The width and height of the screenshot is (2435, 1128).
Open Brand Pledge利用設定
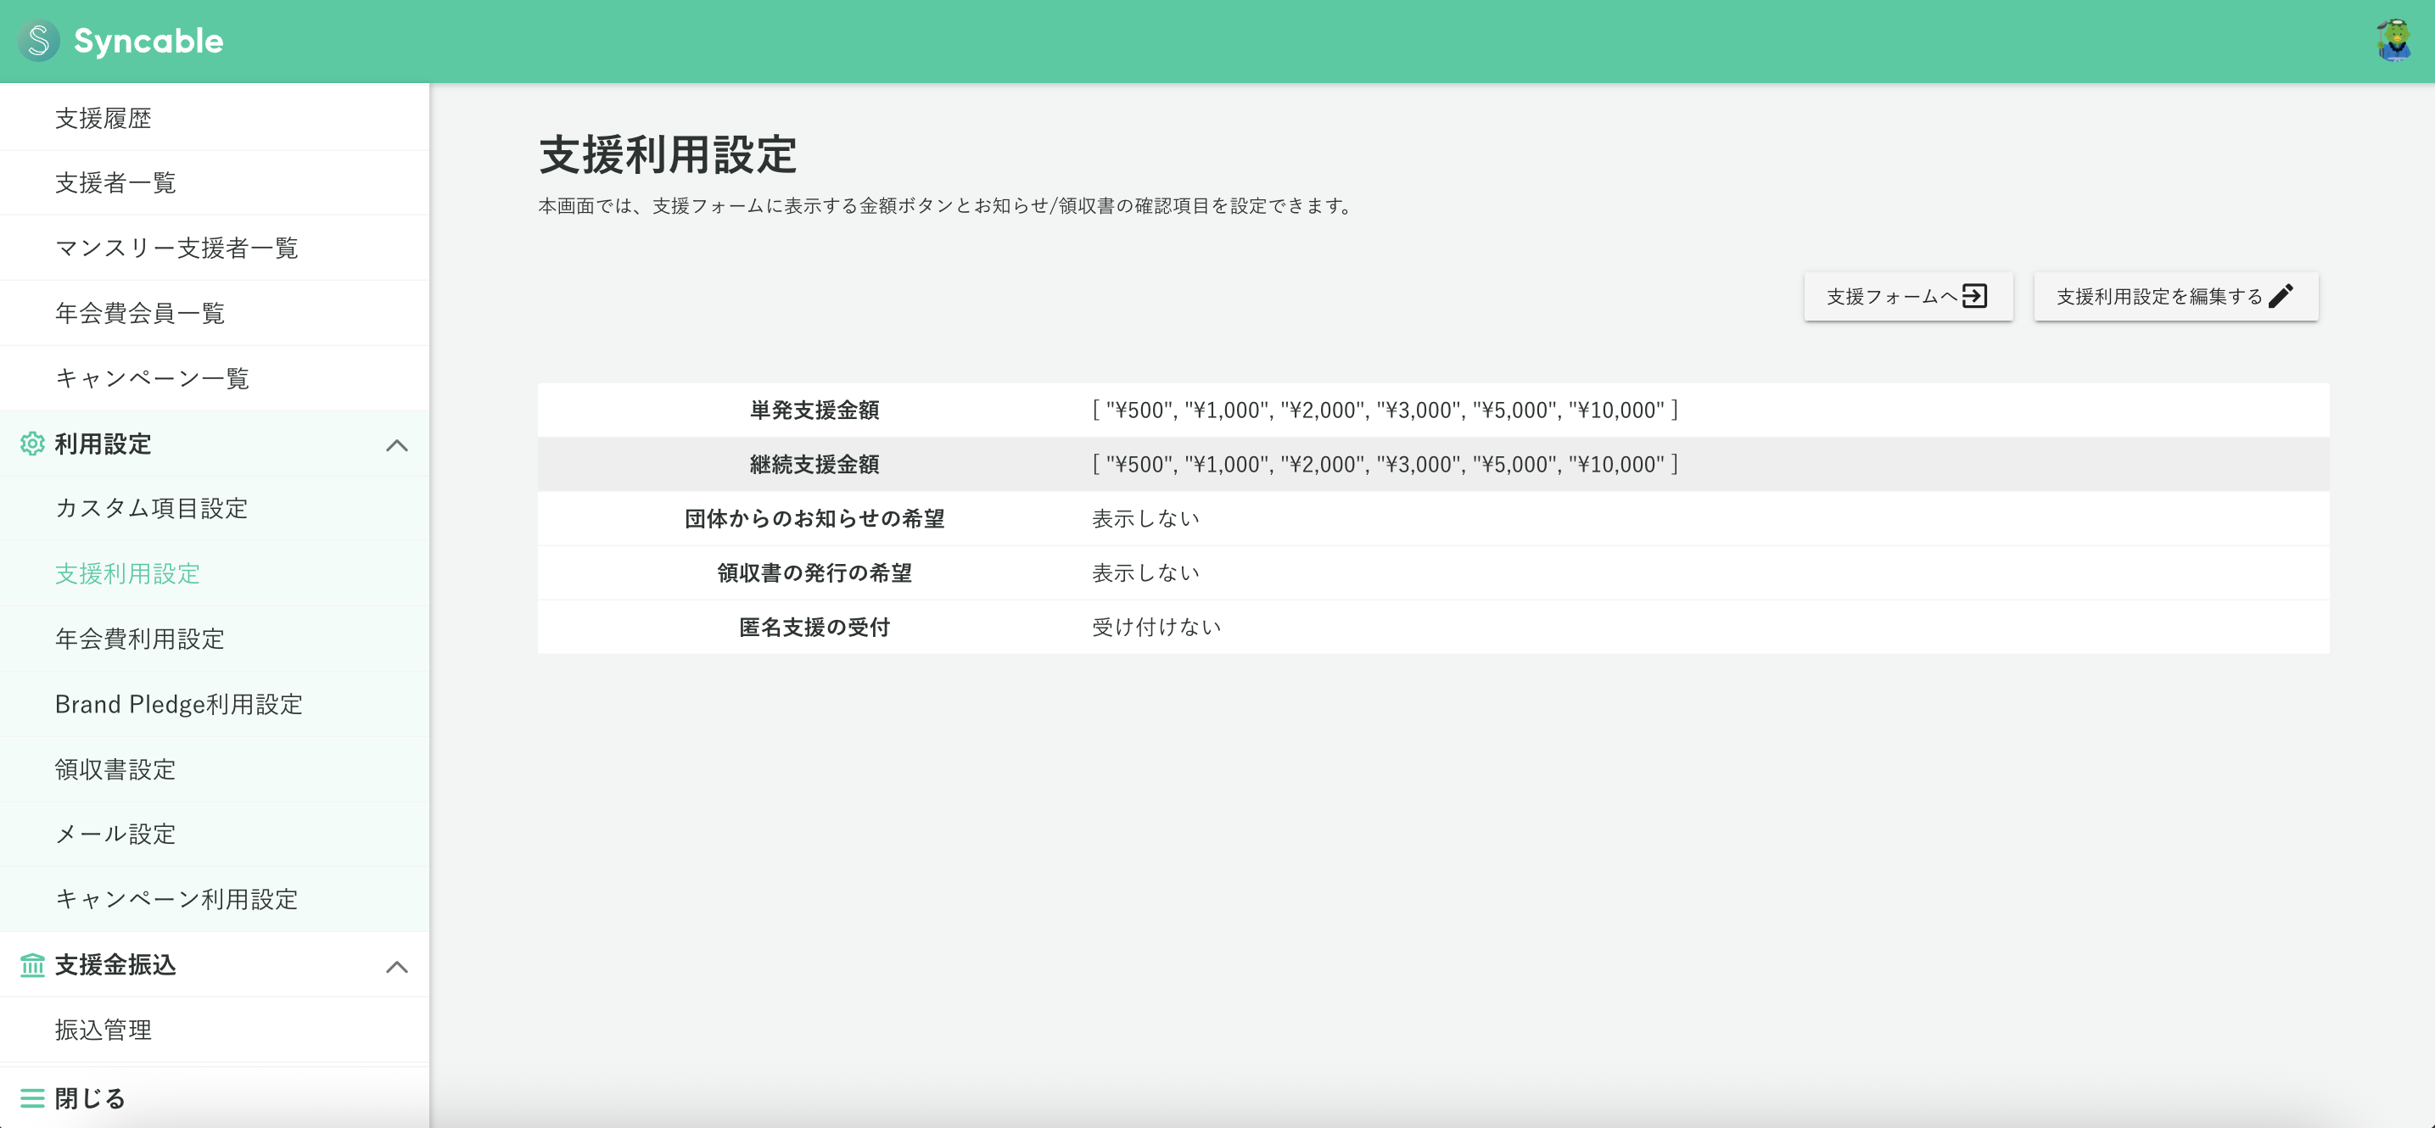click(x=179, y=704)
